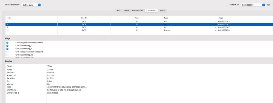Click the Vendor ID value 0x05E3

[x=51, y=73]
